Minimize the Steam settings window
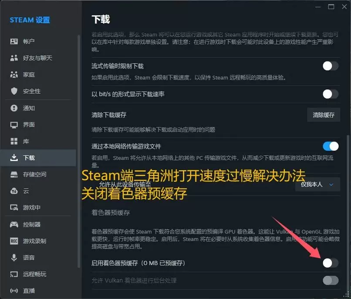The image size is (351, 299). [x=318, y=7]
